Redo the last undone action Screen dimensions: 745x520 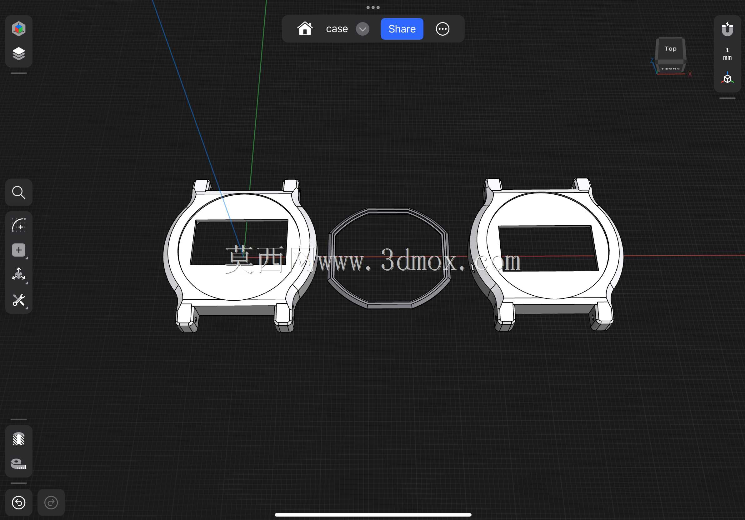tap(51, 502)
